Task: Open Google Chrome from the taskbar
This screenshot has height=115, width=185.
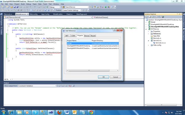Action: point(91,112)
